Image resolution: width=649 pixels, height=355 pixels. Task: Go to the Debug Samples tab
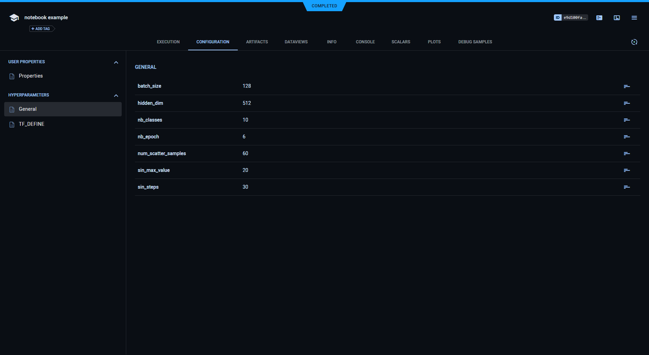pos(475,42)
